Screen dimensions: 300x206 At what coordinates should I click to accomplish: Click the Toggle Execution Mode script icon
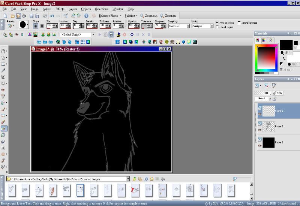111,34
